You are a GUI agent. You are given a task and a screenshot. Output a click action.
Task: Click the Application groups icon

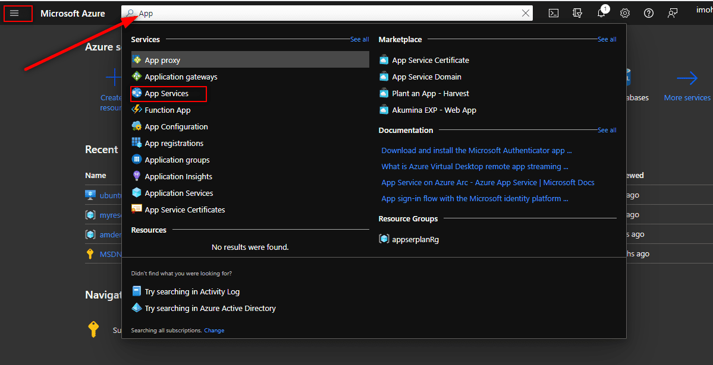[x=136, y=159]
